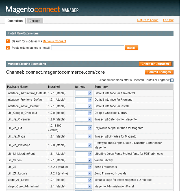Image resolution: width=180 pixels, height=191 pixels.
Task: Click Check for Upgrades button
Action: pos(155,64)
